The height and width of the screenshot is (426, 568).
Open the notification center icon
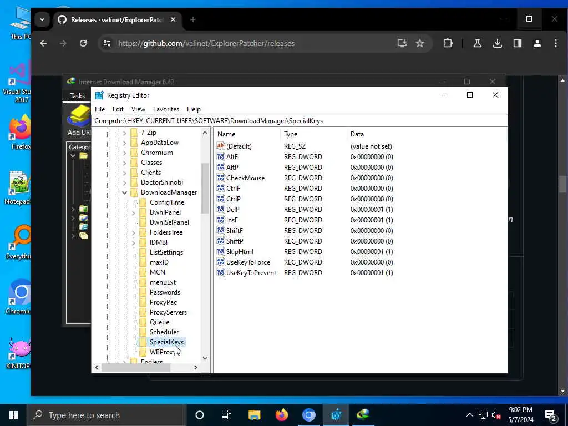pos(551,416)
